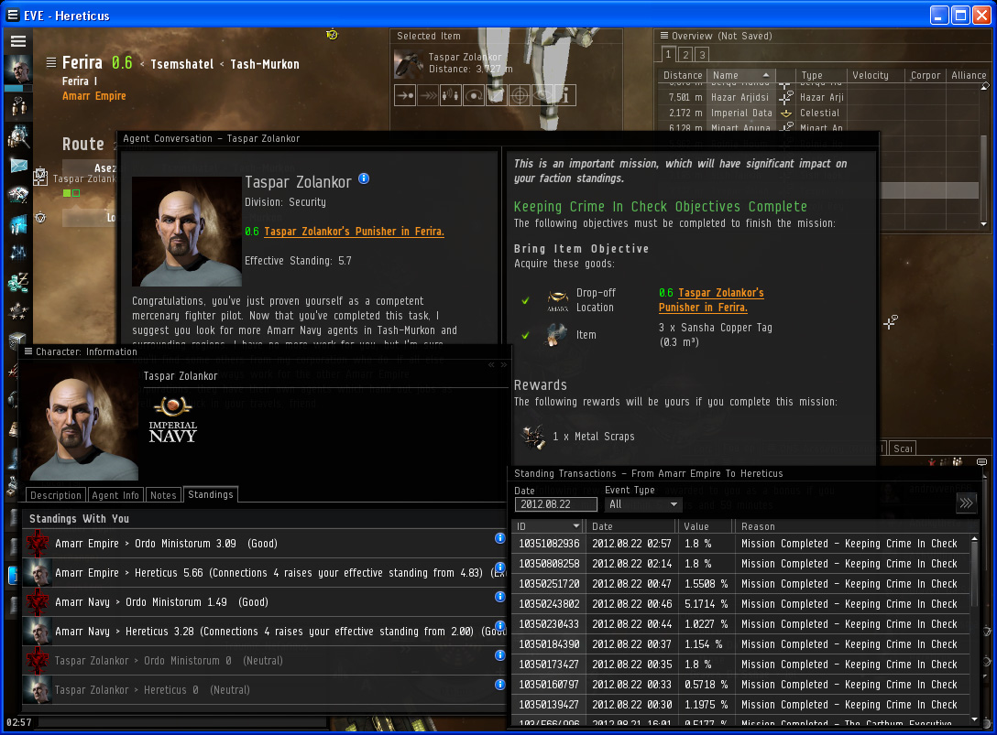Screen dimensions: 997x735
Task: Open info for Taspar Zolankor > Hereticus standing
Action: 499,684
